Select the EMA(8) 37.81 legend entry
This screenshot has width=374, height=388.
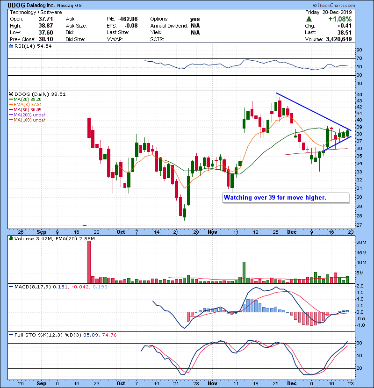point(25,104)
